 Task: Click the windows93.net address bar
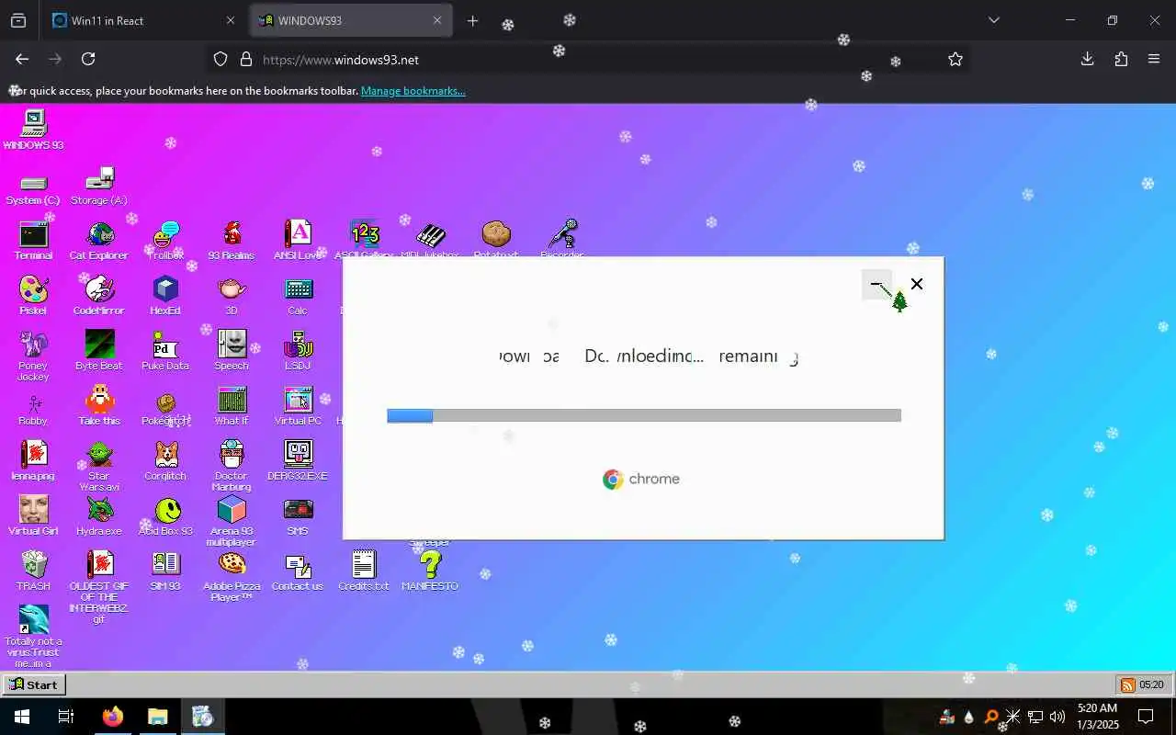tap(588, 59)
